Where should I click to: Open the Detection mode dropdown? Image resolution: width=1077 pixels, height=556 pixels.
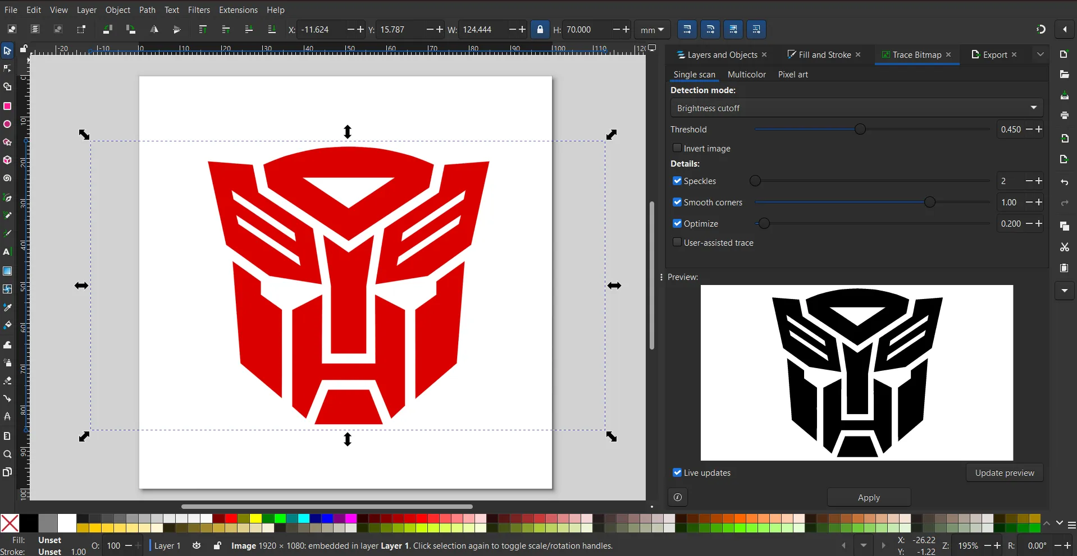pos(857,108)
